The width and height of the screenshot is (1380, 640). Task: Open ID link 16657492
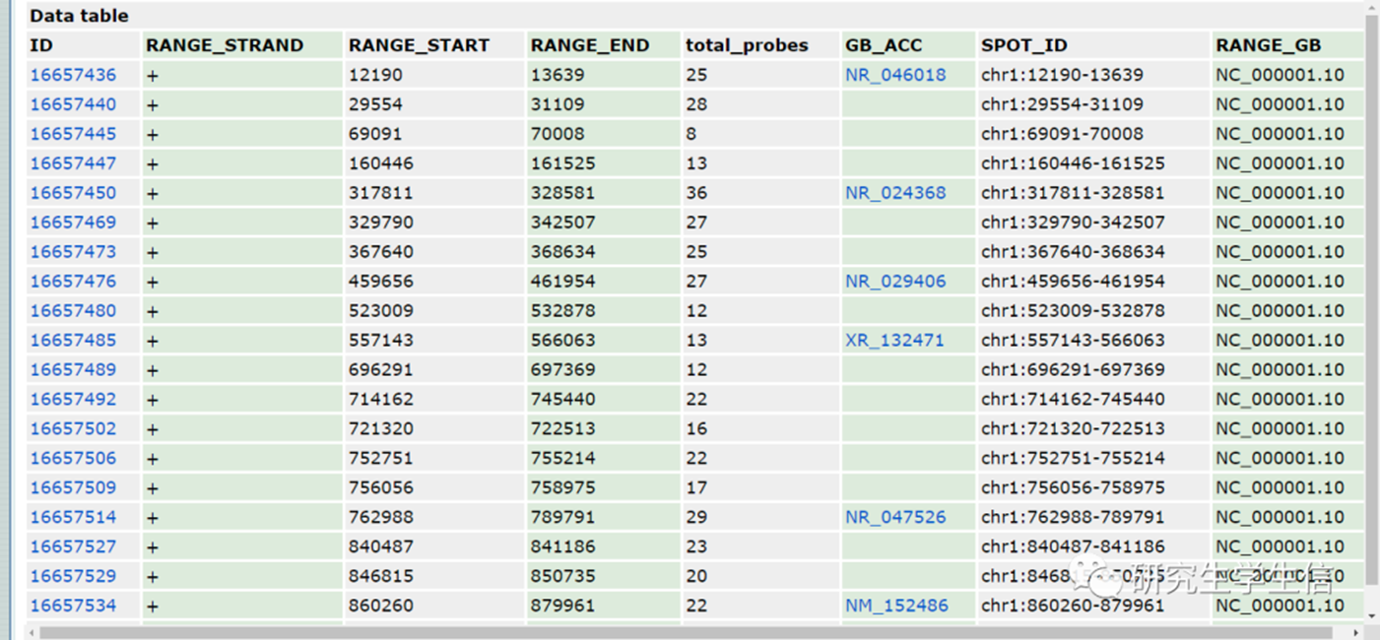click(x=73, y=400)
